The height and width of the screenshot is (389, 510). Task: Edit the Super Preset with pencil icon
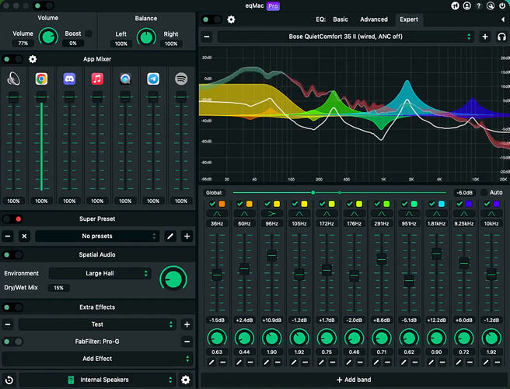pos(170,236)
